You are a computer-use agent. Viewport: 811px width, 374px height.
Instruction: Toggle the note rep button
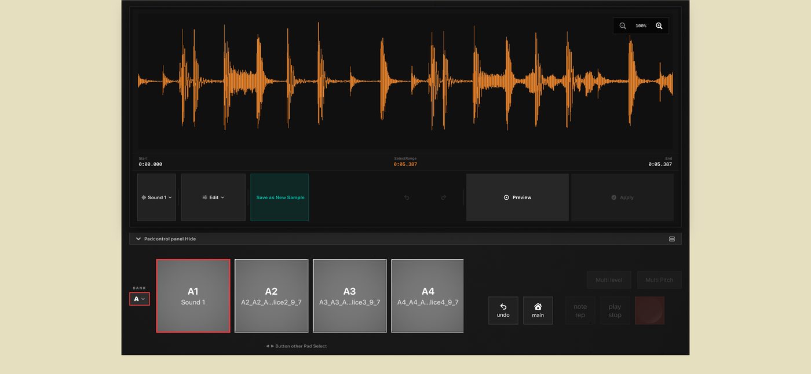point(580,310)
